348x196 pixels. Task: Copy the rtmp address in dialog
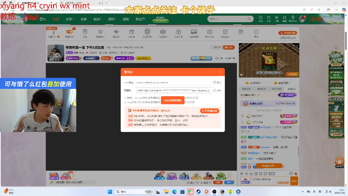[x=217, y=82]
